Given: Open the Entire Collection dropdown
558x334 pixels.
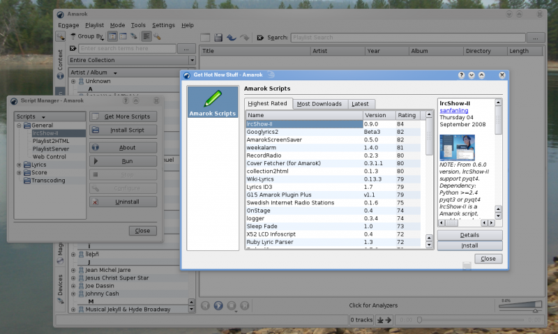Looking at the screenshot, I should pyautogui.click(x=132, y=60).
